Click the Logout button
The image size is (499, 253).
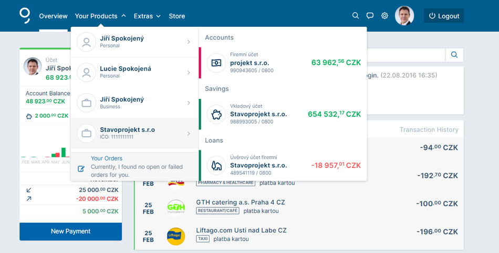click(444, 16)
